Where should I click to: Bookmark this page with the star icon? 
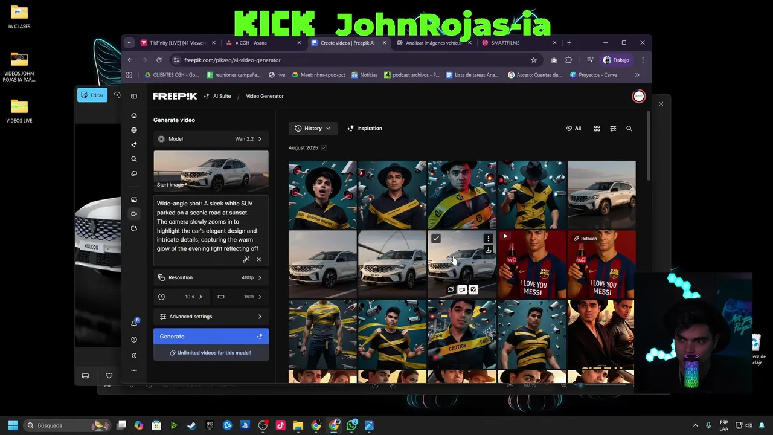[534, 60]
